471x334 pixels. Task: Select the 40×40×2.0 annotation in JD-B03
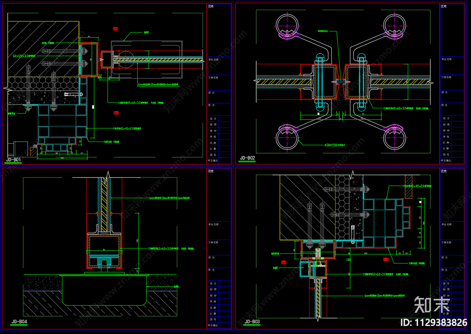[417, 186]
